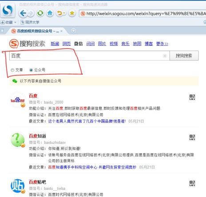
Task: Go back with the blue back arrow
Action: pos(23,13)
